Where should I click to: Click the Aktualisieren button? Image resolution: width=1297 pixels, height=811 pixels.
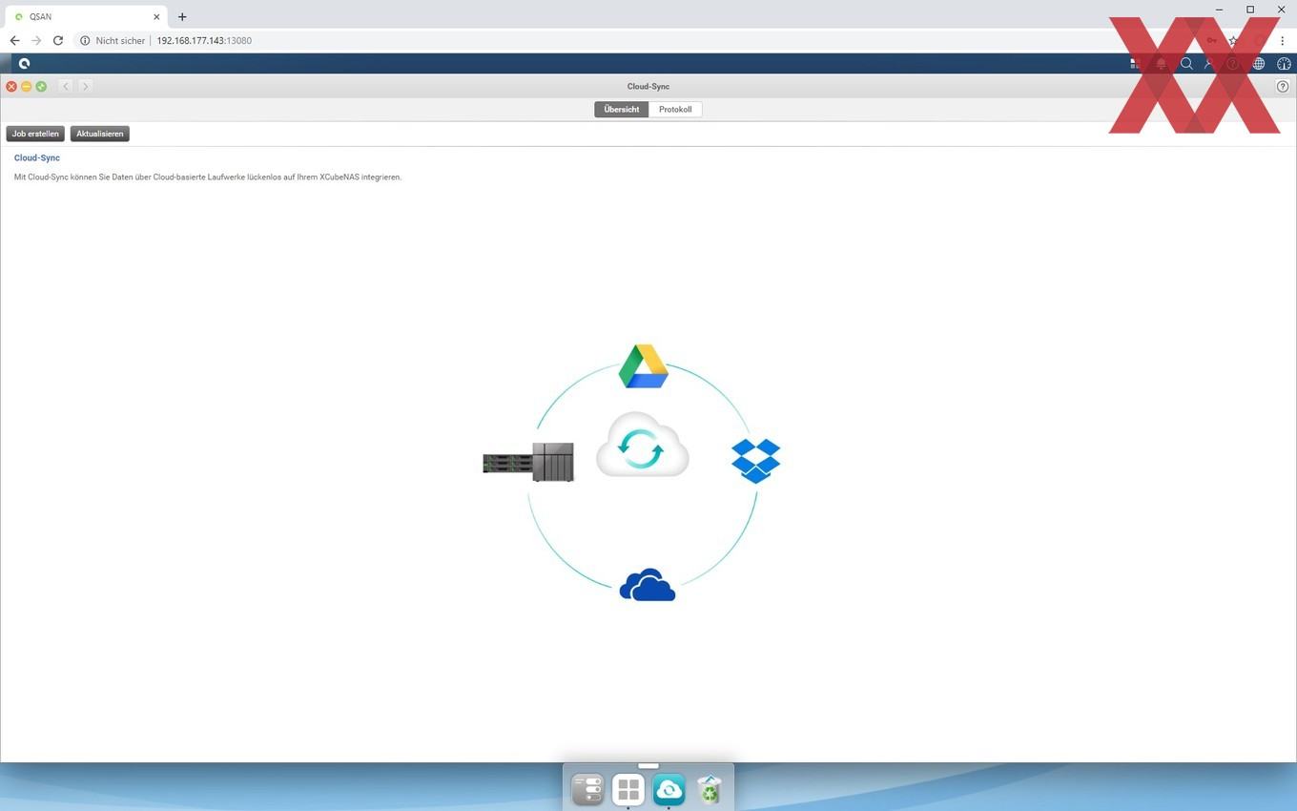100,134
